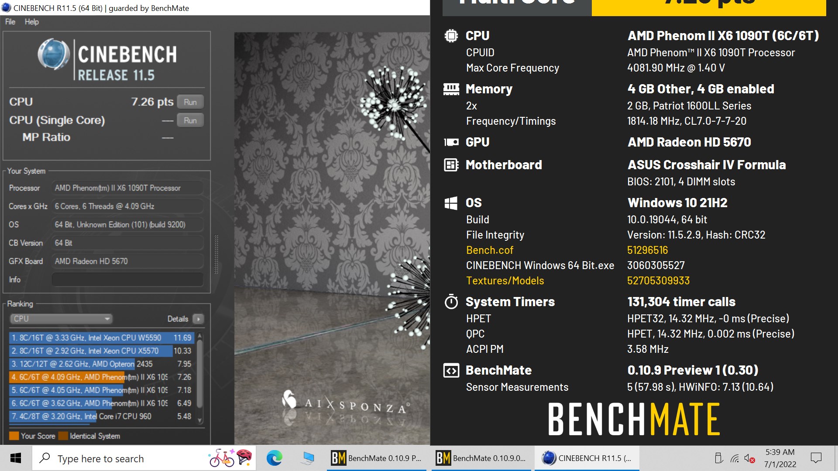
Task: Open the volume tray icon
Action: 749,458
